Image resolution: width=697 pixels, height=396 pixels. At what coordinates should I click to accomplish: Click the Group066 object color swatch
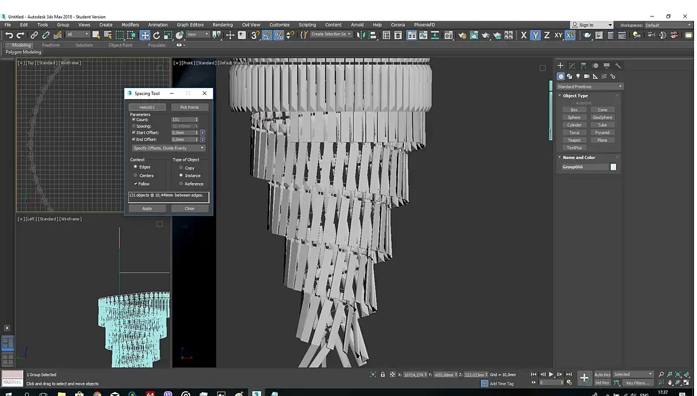[613, 167]
